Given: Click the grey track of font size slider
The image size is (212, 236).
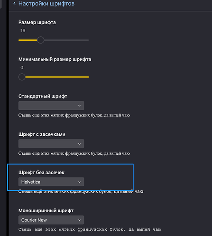Looking at the screenshot, I should [66, 40].
